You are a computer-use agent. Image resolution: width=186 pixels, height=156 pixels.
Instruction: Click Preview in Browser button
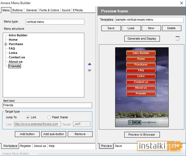[142, 135]
